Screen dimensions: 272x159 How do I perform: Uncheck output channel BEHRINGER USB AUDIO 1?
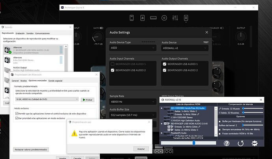tap(164, 64)
